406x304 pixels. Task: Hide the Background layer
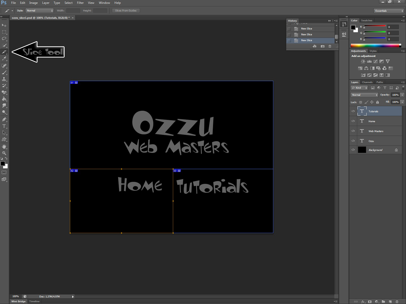pyautogui.click(x=353, y=150)
